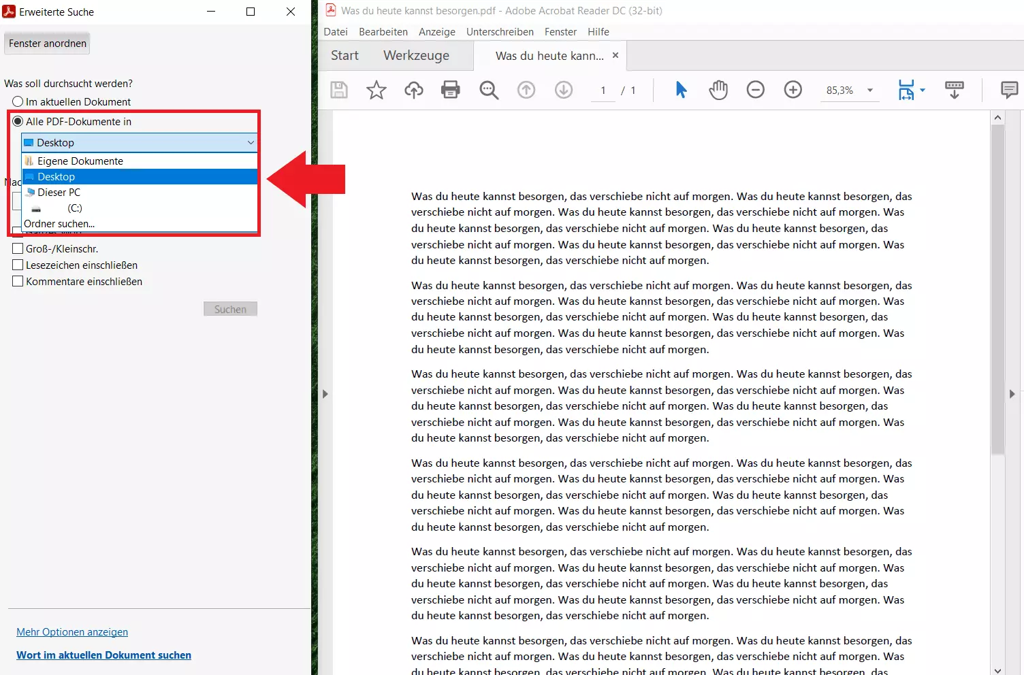This screenshot has height=675, width=1024.
Task: Click the fit page width icon
Action: pyautogui.click(x=906, y=90)
